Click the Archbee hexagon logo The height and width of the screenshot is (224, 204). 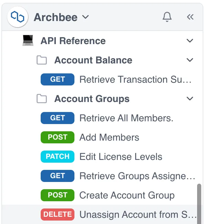click(18, 17)
